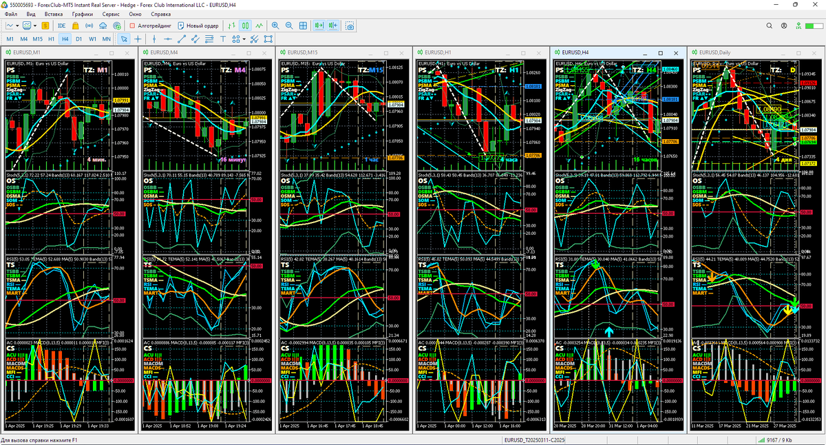Open the chart templates icon
Screen dimensions: 826x445
click(x=27, y=25)
